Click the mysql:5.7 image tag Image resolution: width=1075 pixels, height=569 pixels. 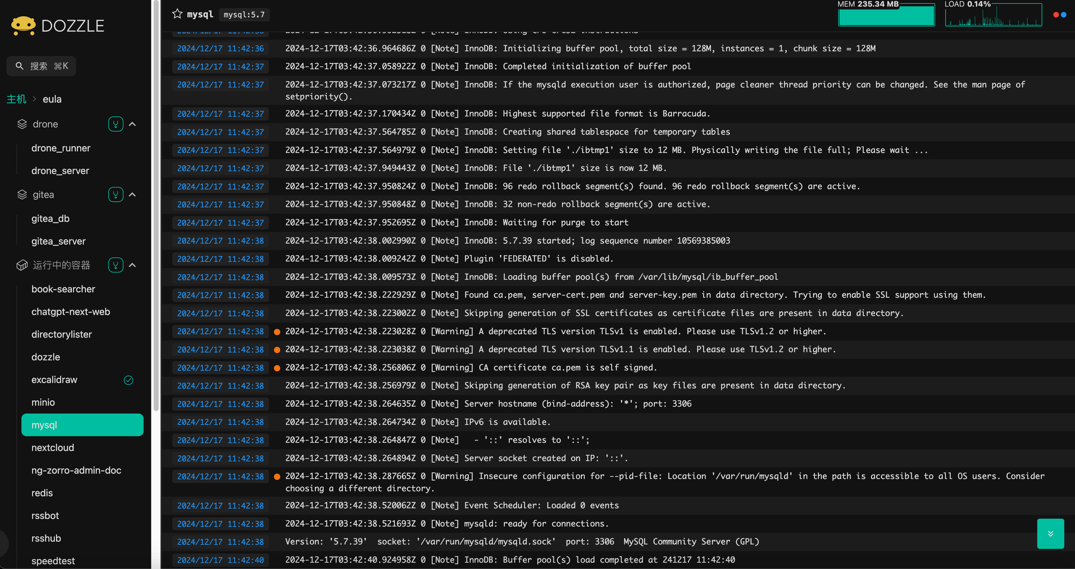coord(244,14)
